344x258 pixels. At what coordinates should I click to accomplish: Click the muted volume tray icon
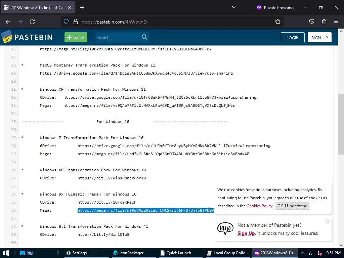[319, 253]
